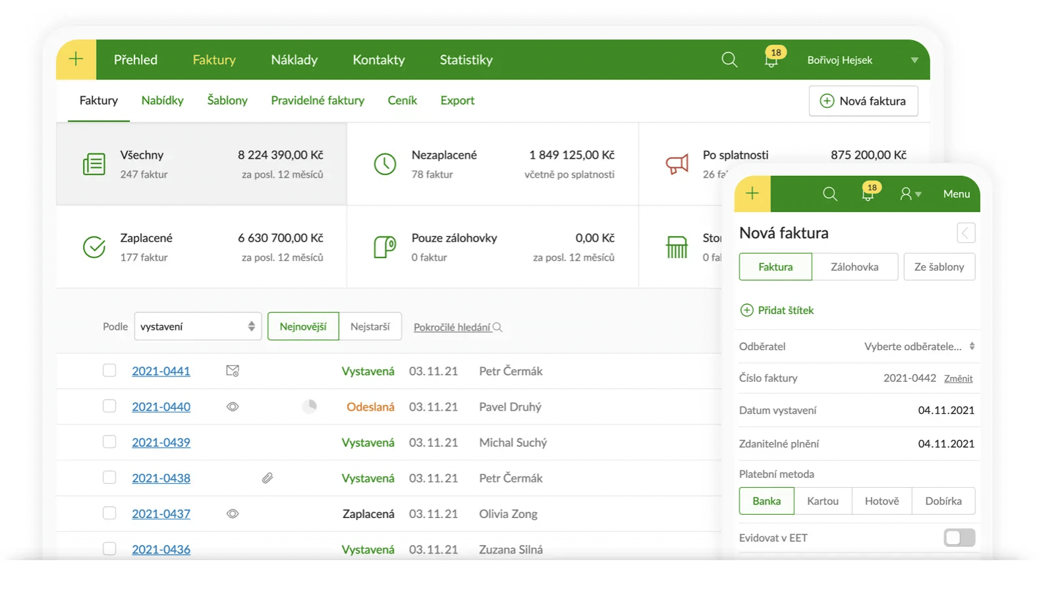This screenshot has height=595, width=1062.
Task: Click partial payment pie icon on 2021-0440
Action: tap(310, 406)
